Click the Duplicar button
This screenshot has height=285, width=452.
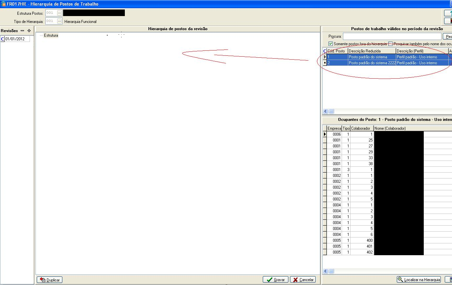[50, 280]
